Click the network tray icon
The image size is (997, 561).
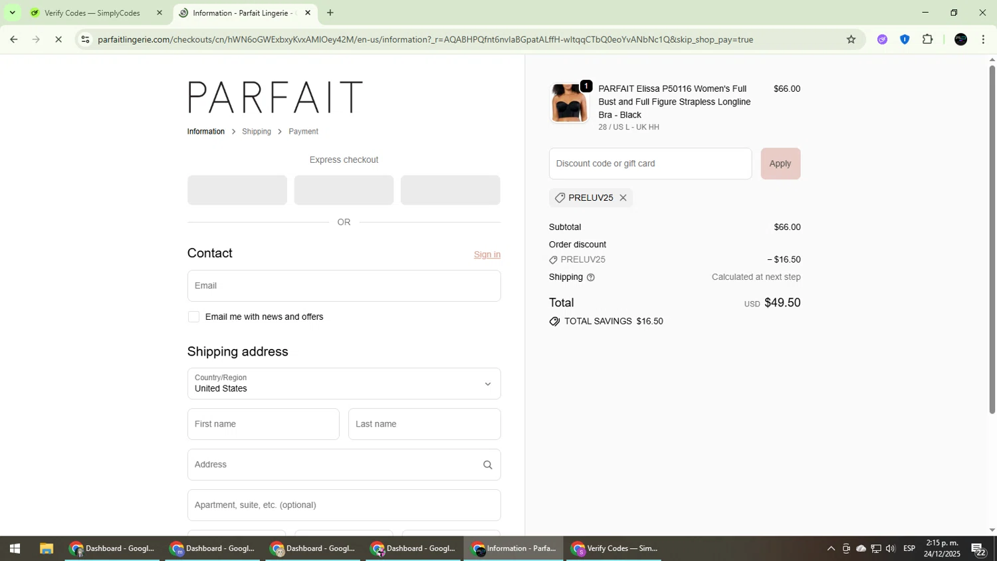pos(876,548)
